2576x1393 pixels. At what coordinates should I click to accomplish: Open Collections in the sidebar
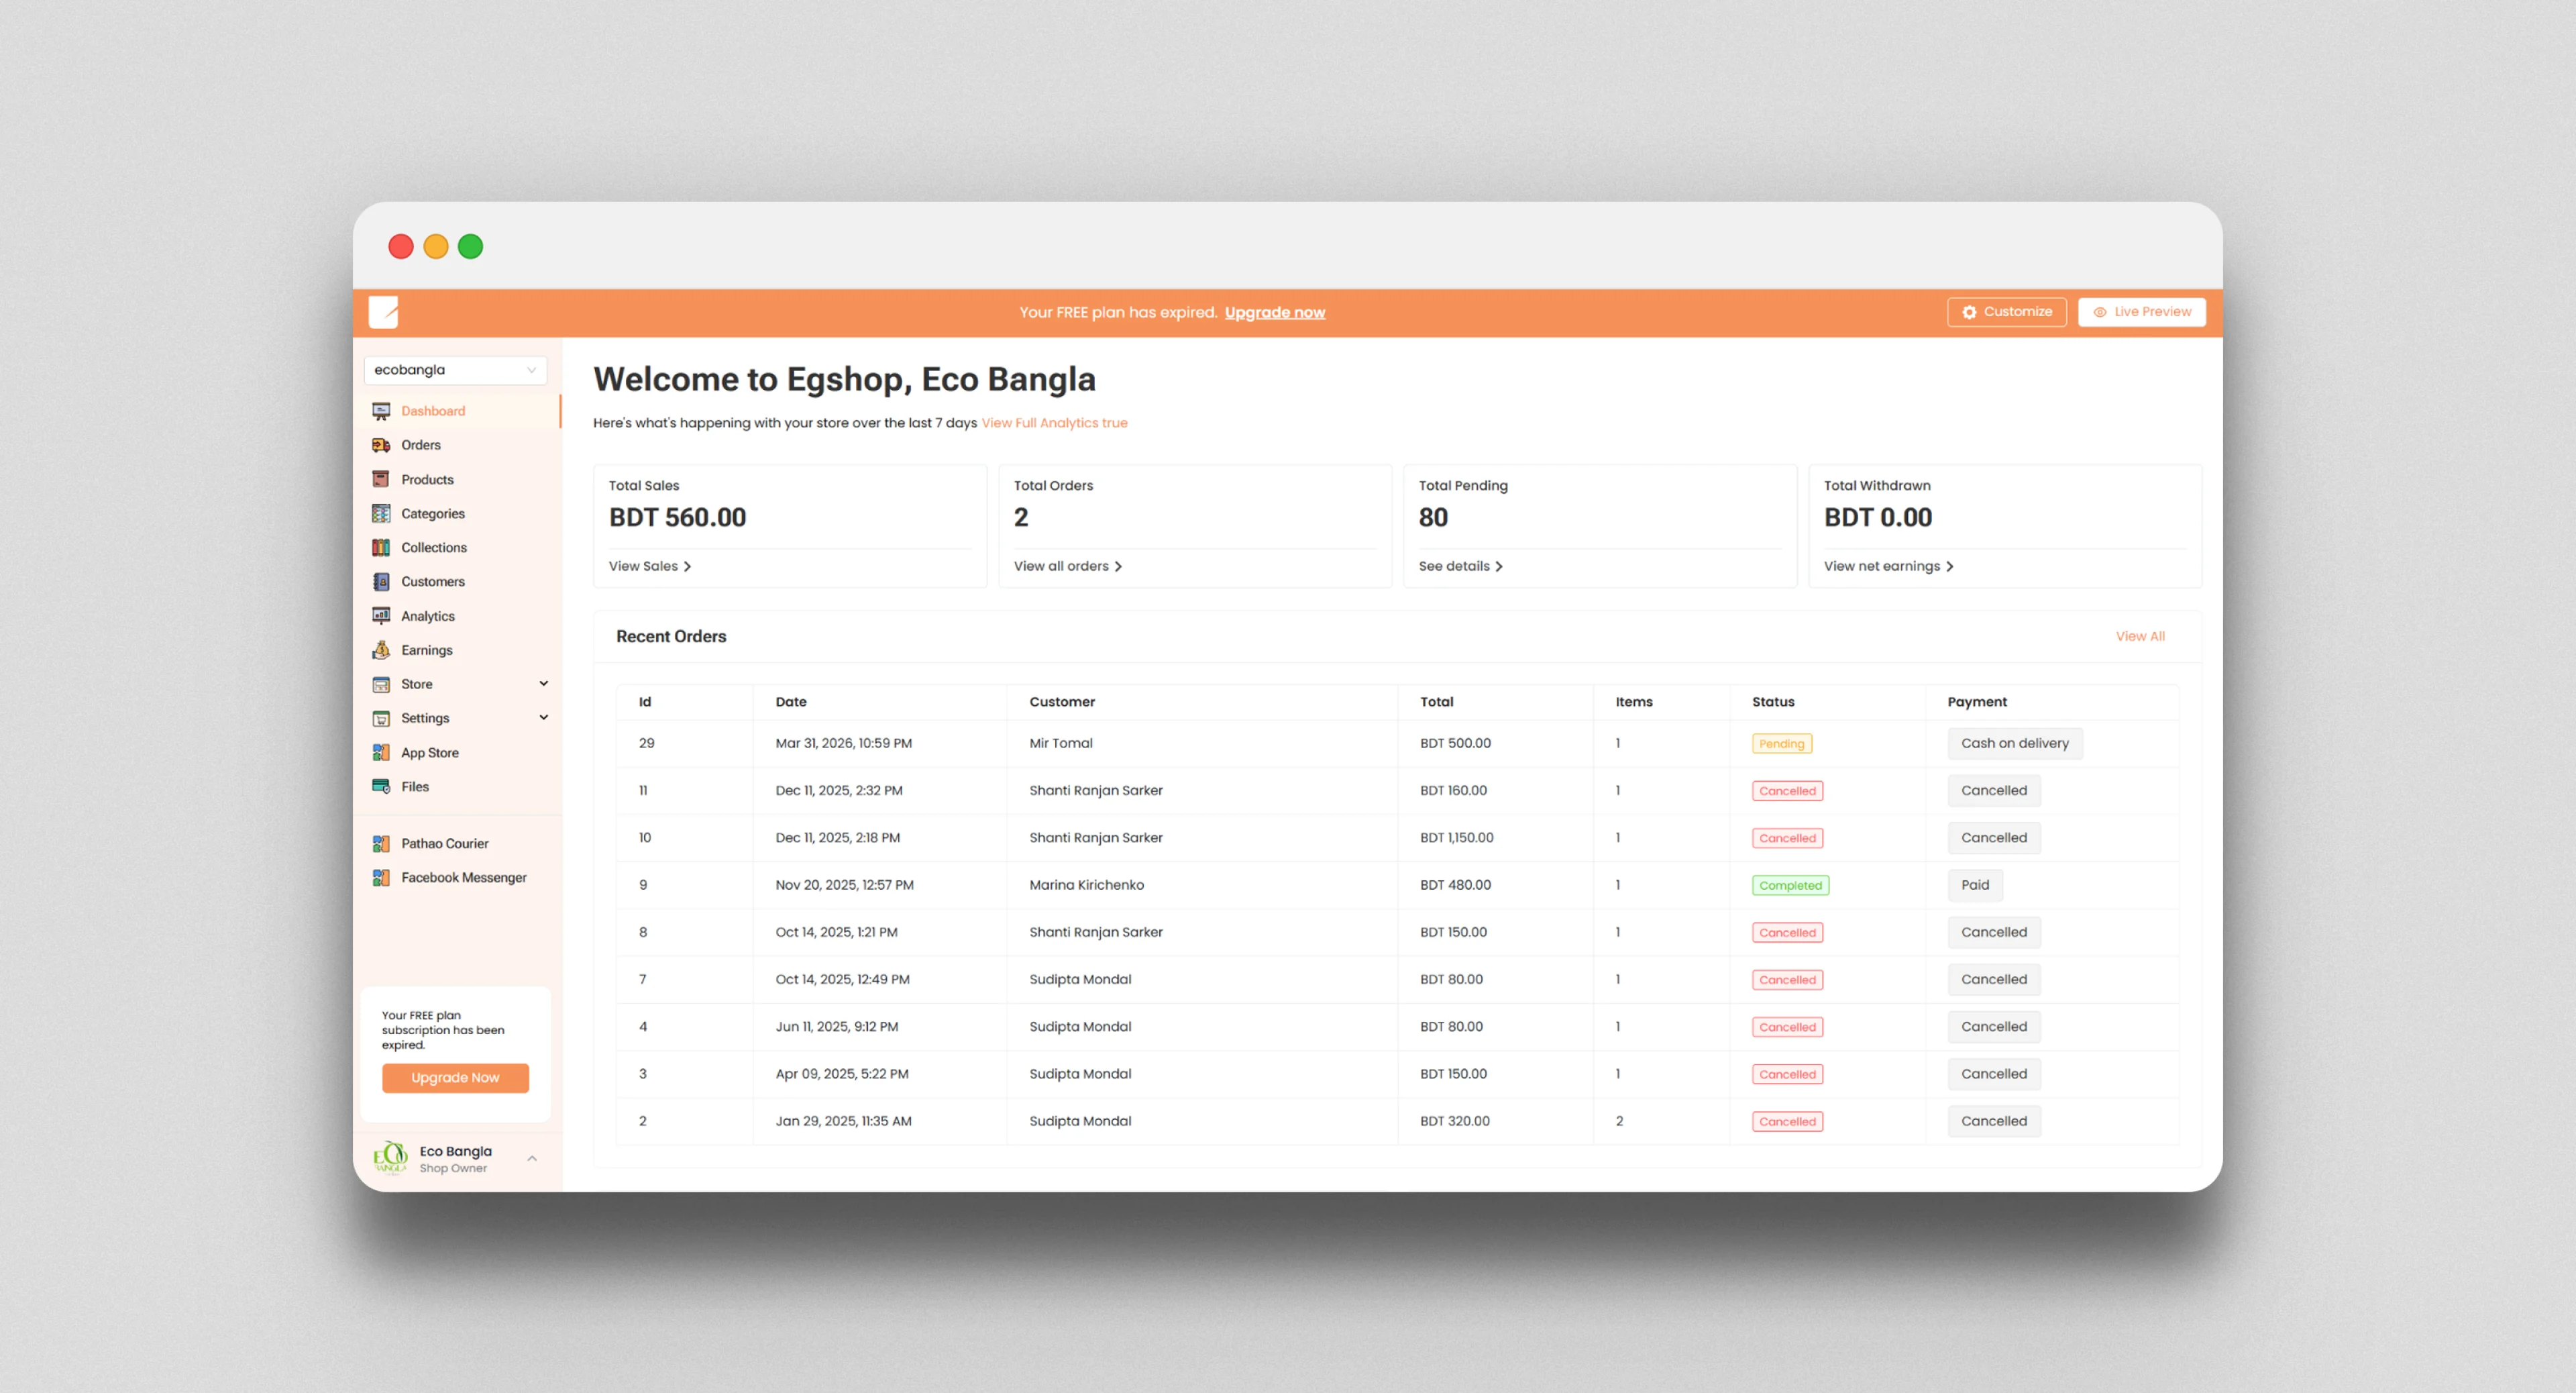[457, 548]
